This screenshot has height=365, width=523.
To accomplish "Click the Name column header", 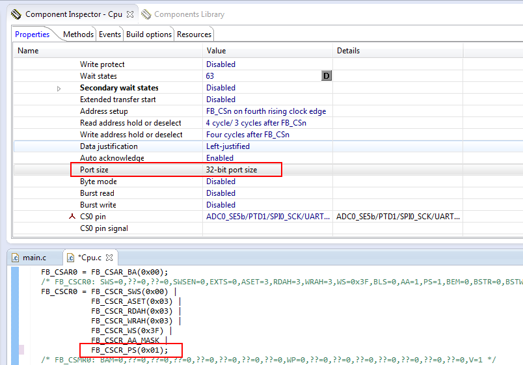I will pos(28,51).
